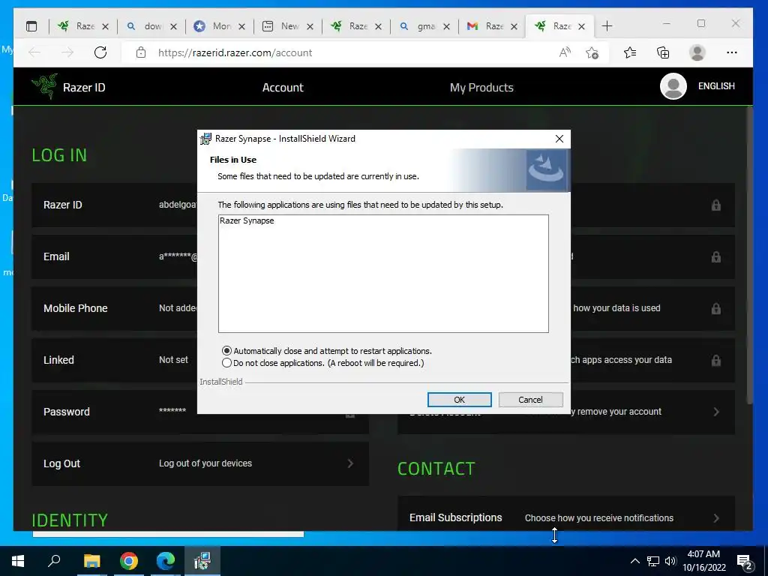Image resolution: width=768 pixels, height=576 pixels.
Task: Click the profile avatar in Razer header
Action: (x=673, y=86)
